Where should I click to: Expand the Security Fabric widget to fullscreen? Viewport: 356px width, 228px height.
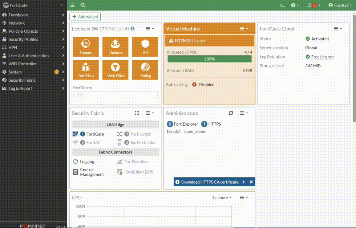coord(137,113)
